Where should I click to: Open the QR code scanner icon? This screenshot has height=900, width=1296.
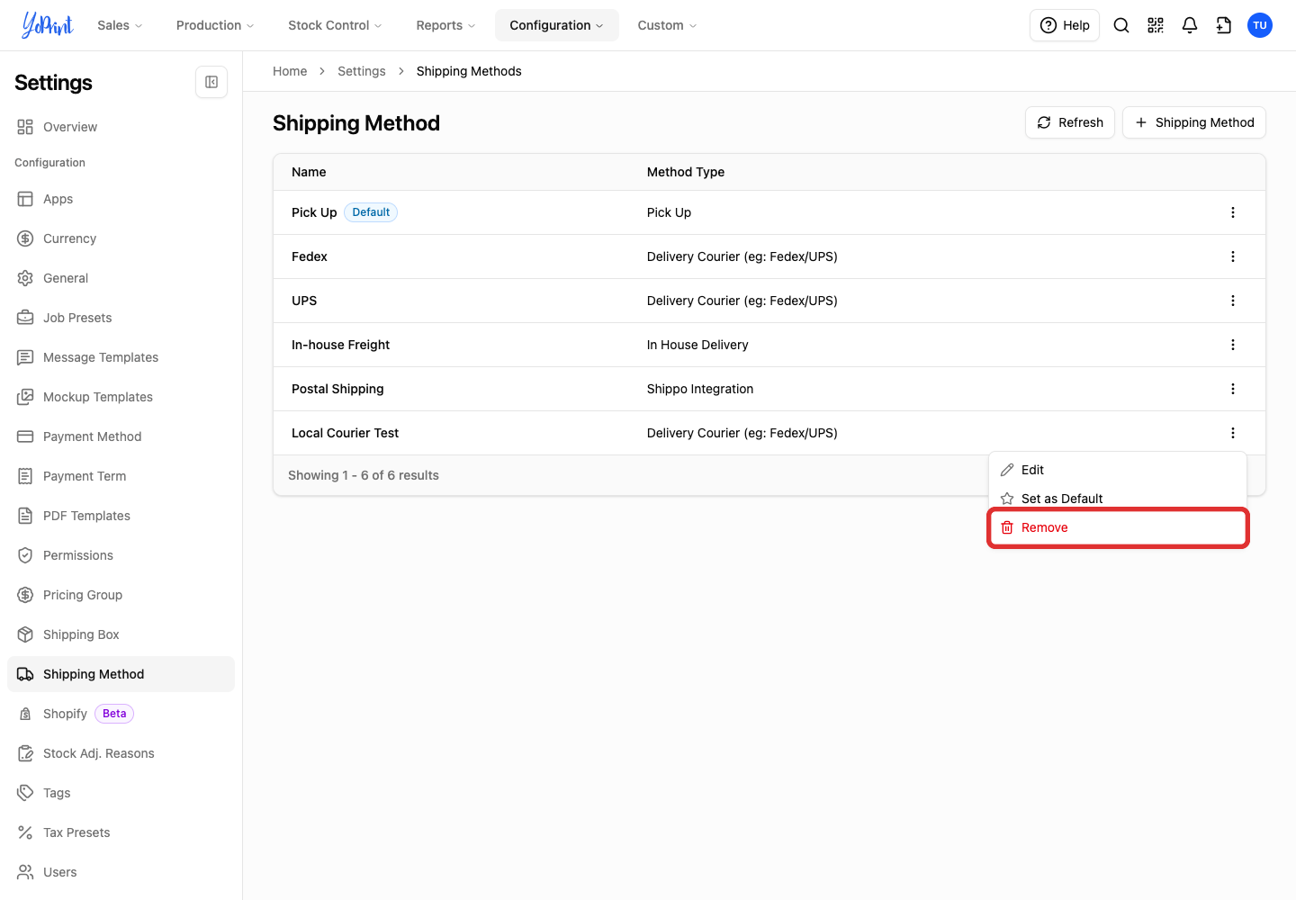pyautogui.click(x=1156, y=25)
